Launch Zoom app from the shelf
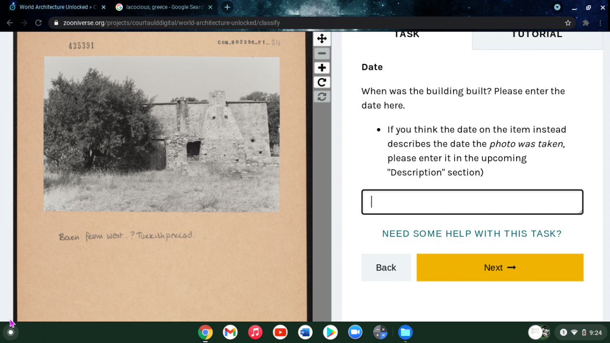 (355, 332)
